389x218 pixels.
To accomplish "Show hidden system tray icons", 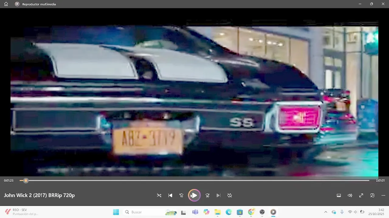I will [326, 212].
